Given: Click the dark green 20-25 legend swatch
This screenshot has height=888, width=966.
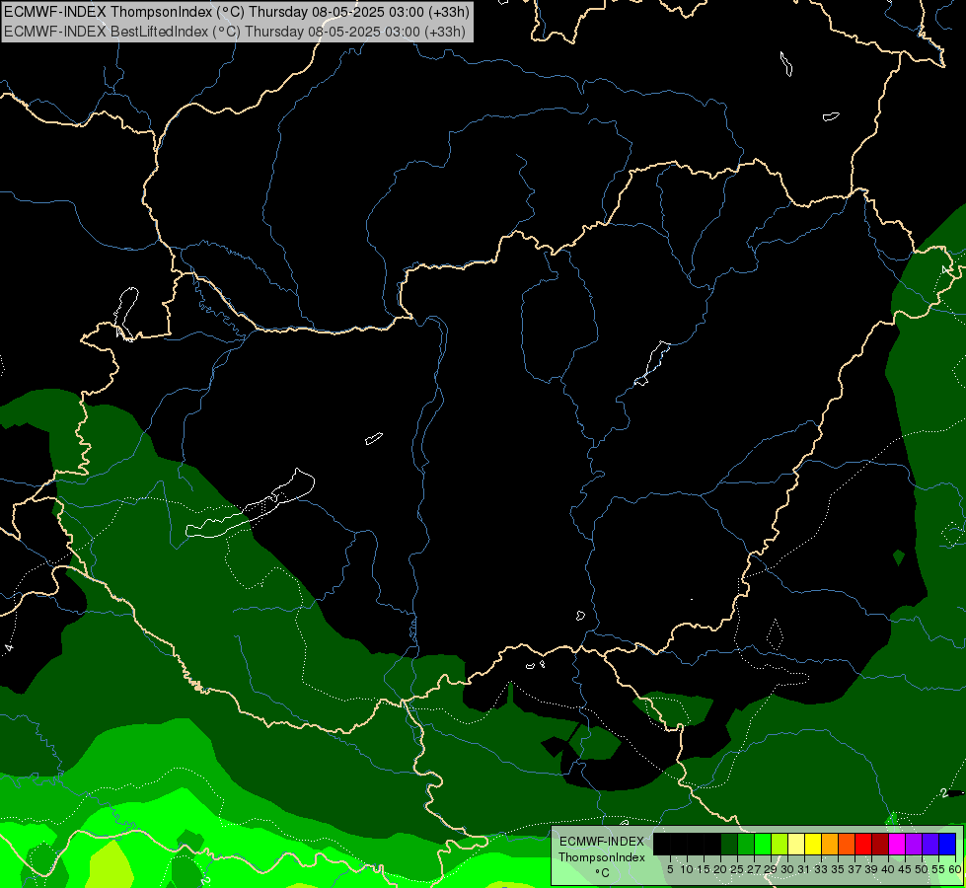Looking at the screenshot, I should click(x=729, y=844).
